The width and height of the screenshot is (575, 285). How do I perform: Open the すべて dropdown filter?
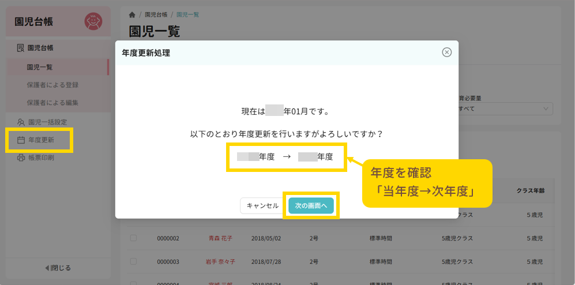505,109
